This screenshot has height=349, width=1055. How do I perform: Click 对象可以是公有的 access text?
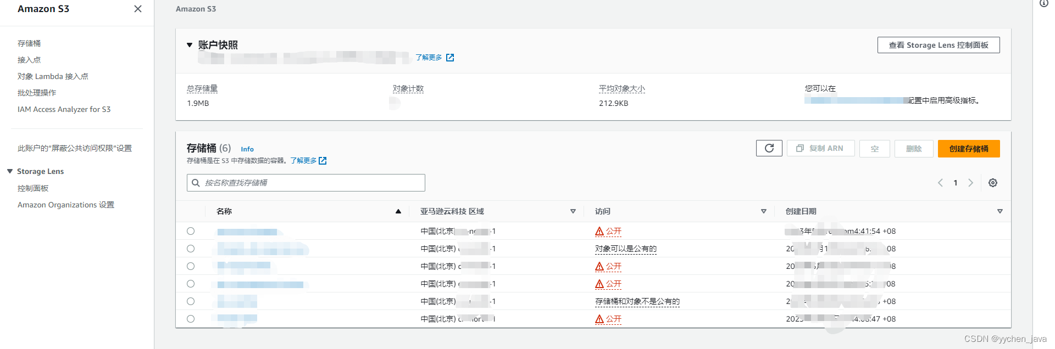[626, 249]
